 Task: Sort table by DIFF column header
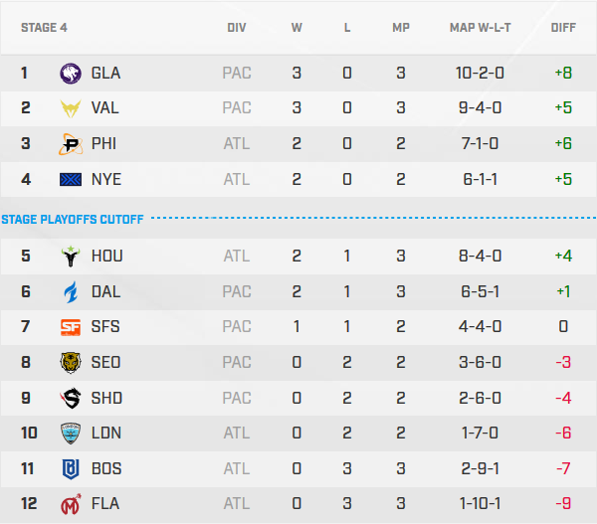click(563, 28)
